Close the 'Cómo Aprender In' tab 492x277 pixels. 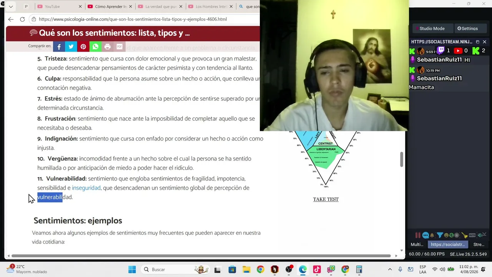(x=131, y=7)
